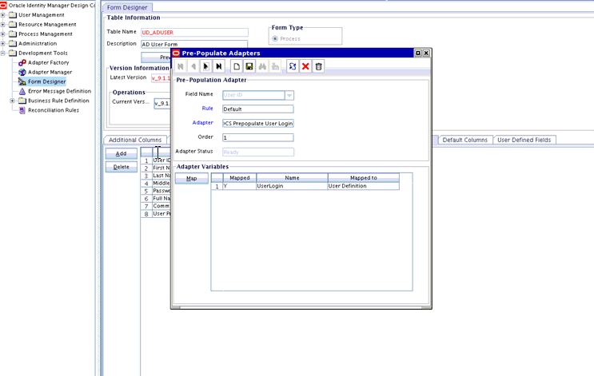The image size is (594, 376).
Task: Go to first record in Pre-Populate Adapters
Action: (x=181, y=66)
